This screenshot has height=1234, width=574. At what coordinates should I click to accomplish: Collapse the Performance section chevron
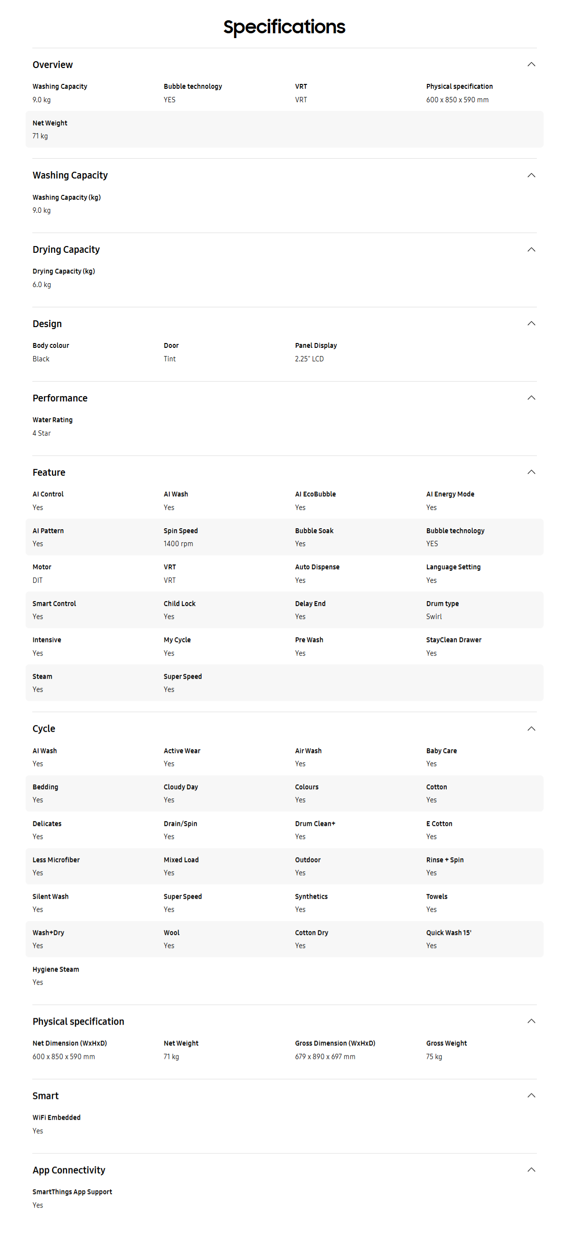531,398
